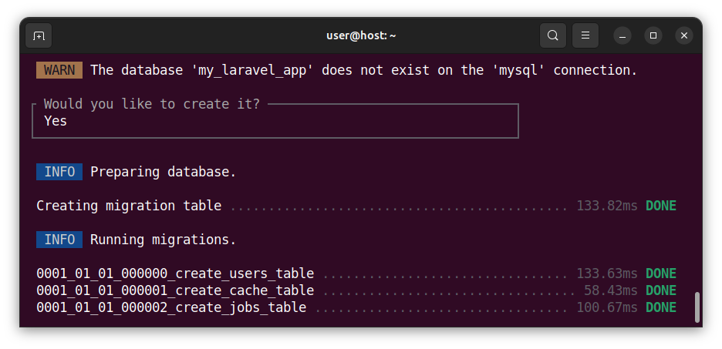Maximize the terminal window
722x349 pixels.
point(653,35)
